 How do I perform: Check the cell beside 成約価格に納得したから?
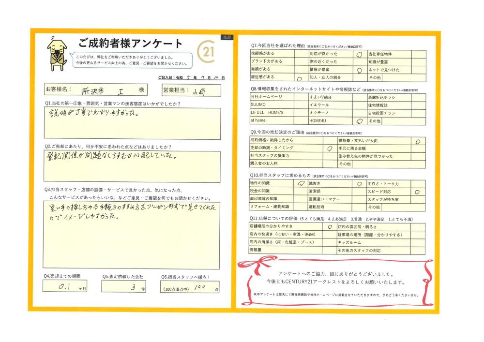[330, 140]
